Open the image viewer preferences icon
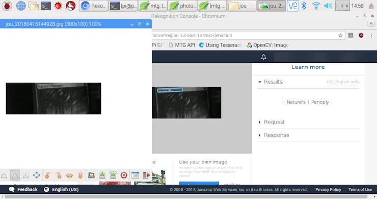The width and height of the screenshot is (377, 199). [x=135, y=175]
